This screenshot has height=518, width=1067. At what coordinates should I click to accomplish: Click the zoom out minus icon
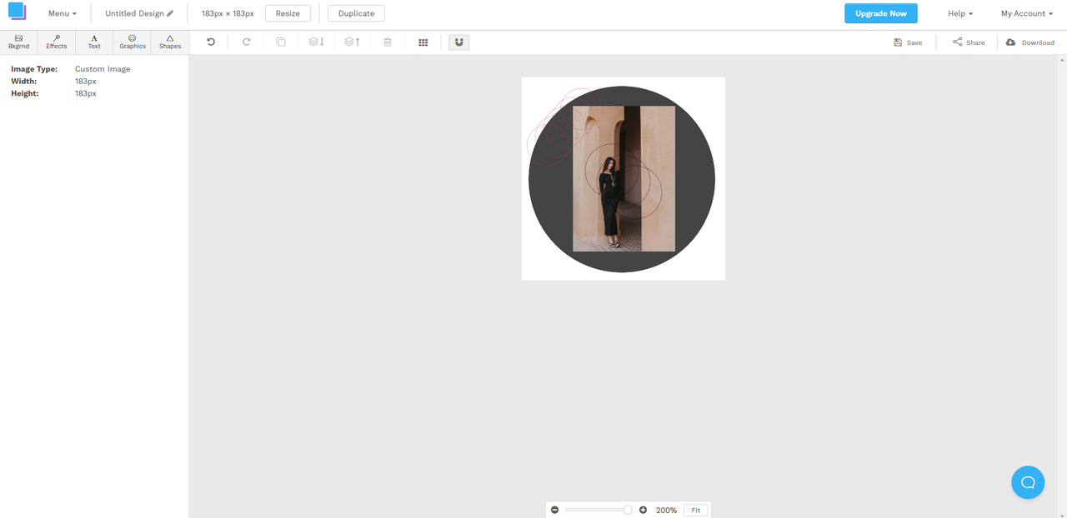tap(554, 510)
